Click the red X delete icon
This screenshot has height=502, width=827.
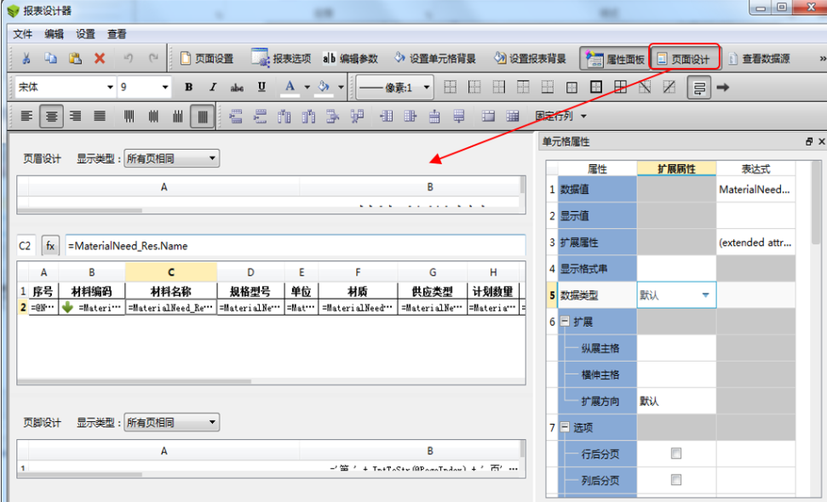click(x=100, y=59)
